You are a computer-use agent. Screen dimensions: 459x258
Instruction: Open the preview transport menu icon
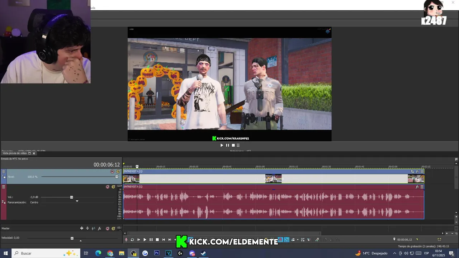point(238,145)
